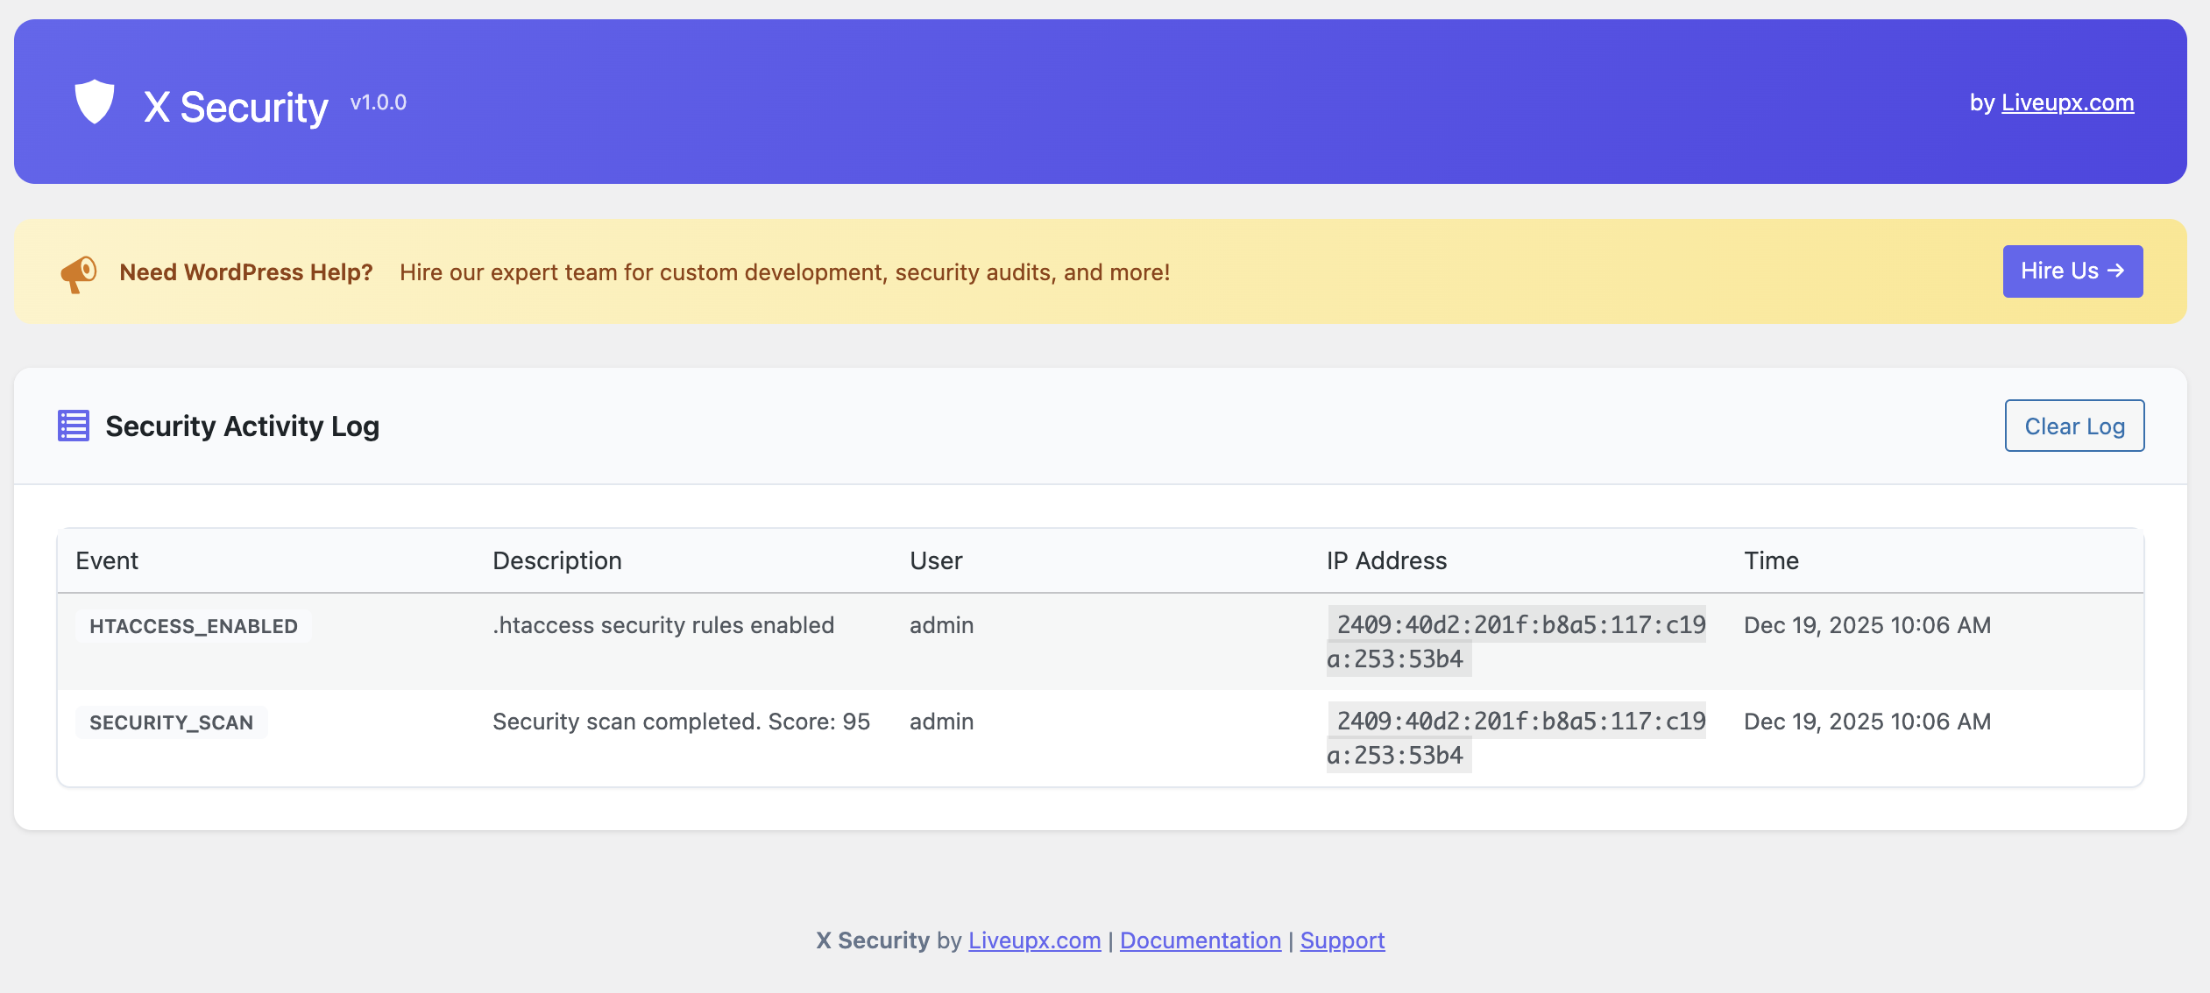Click admin user in SECURITY_SCAN row
2210x993 pixels.
tap(941, 722)
